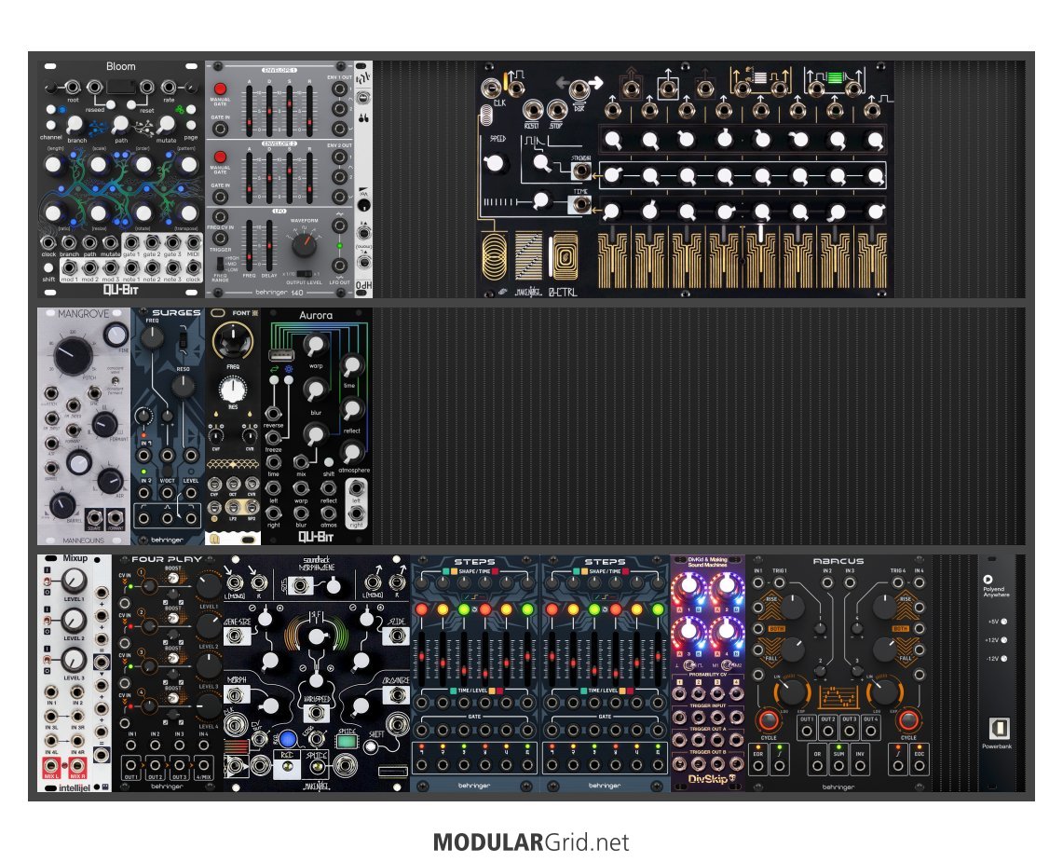Click the large PITCH knob on Mangrove
Image resolution: width=1063 pixels, height=862 pixels.
73,355
